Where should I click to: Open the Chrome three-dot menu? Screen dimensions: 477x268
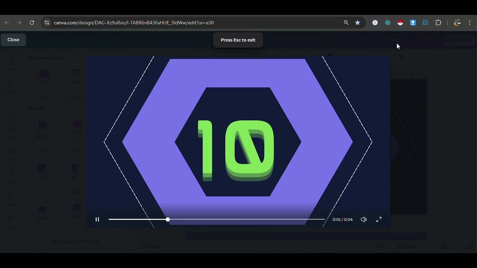point(470,23)
